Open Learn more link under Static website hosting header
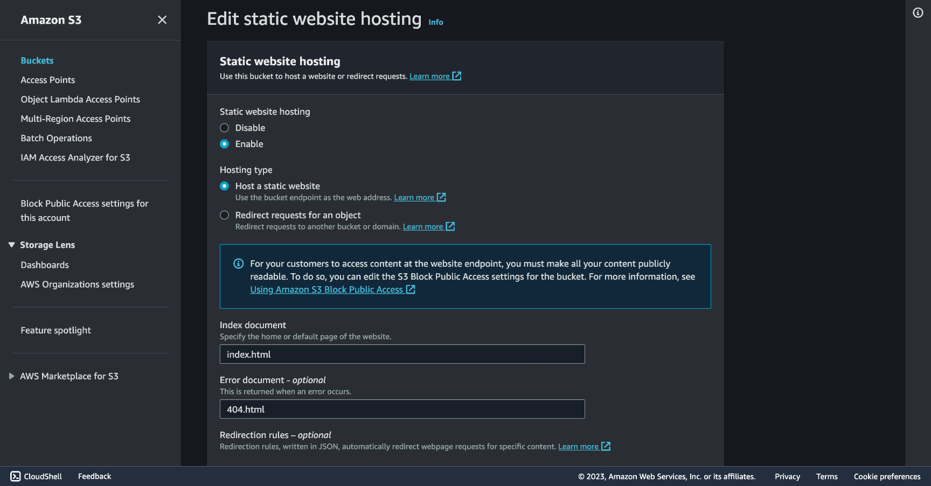The height and width of the screenshot is (486, 931). coord(429,76)
